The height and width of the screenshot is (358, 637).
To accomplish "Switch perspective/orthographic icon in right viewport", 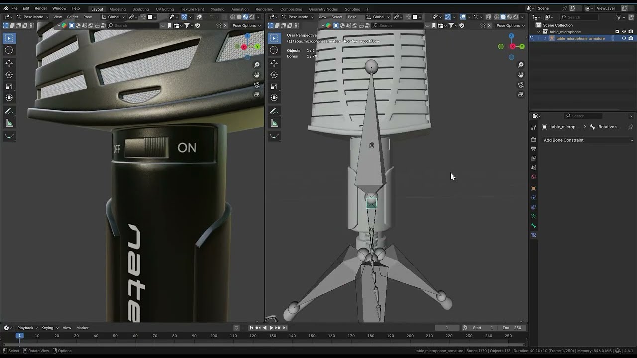I will (521, 94).
